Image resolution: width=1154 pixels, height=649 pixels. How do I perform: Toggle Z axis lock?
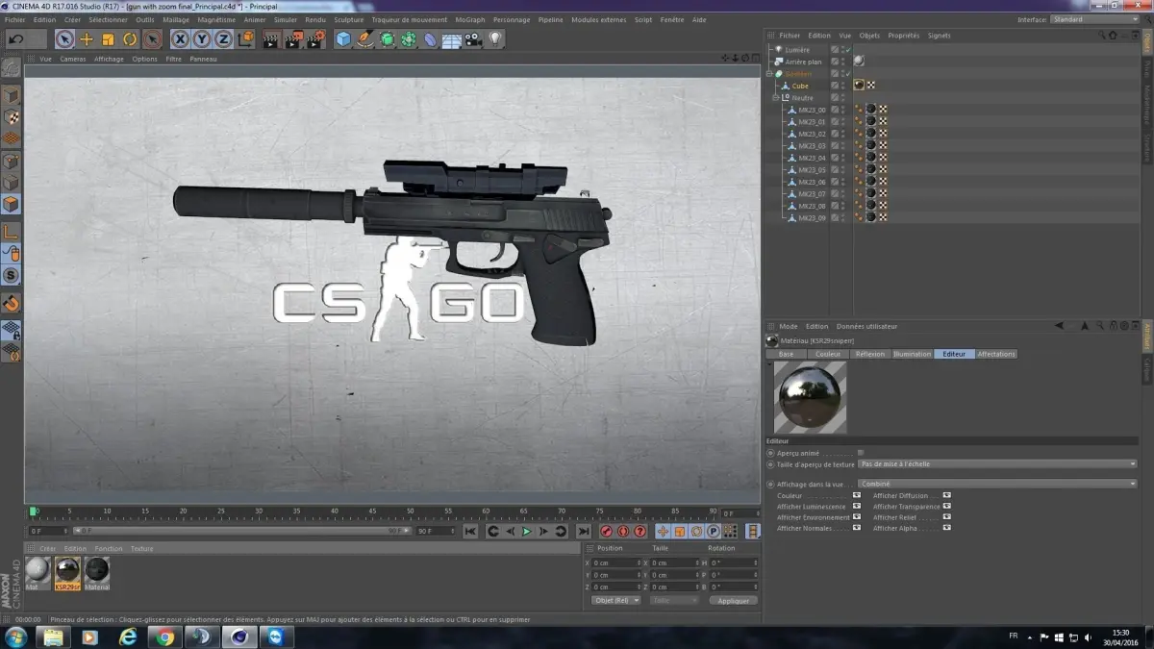click(223, 39)
